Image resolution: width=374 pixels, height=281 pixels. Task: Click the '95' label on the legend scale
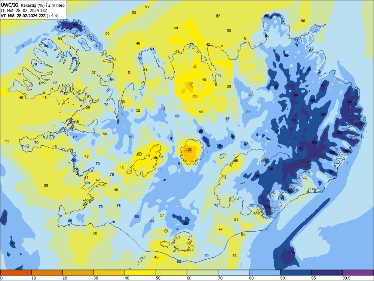314,278
